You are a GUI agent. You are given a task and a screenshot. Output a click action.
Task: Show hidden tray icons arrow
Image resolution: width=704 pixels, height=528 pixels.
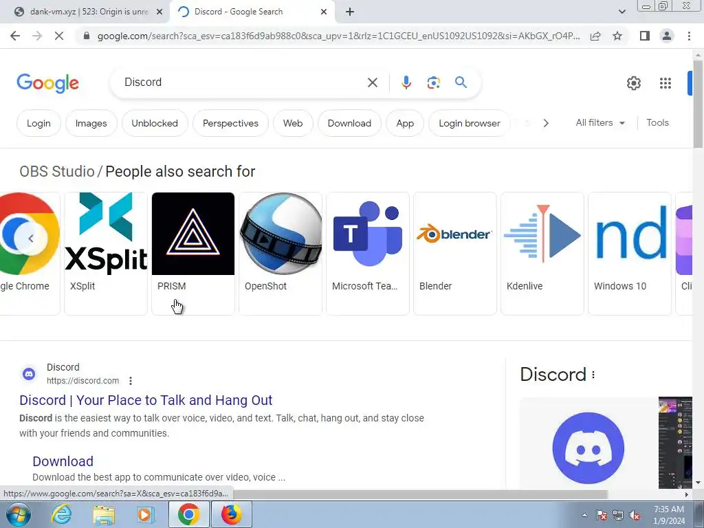pyautogui.click(x=584, y=516)
